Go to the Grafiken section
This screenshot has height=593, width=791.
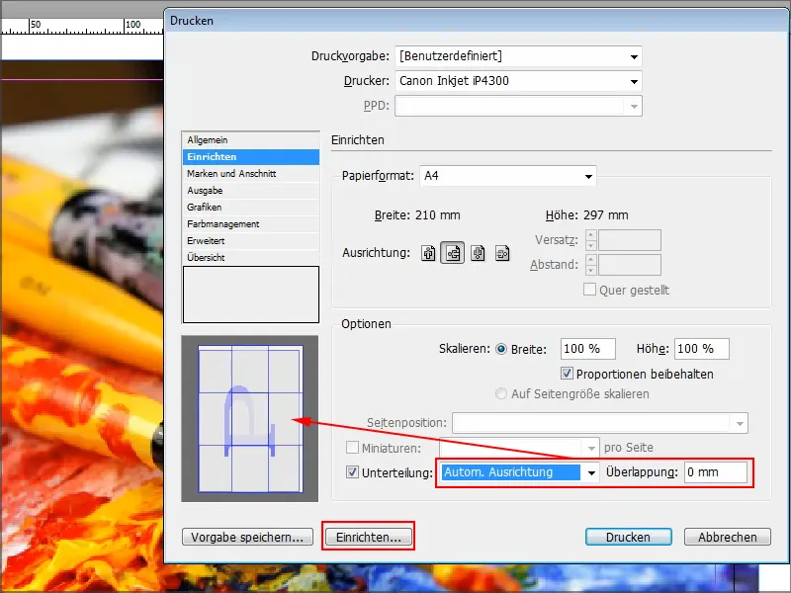[251, 208]
